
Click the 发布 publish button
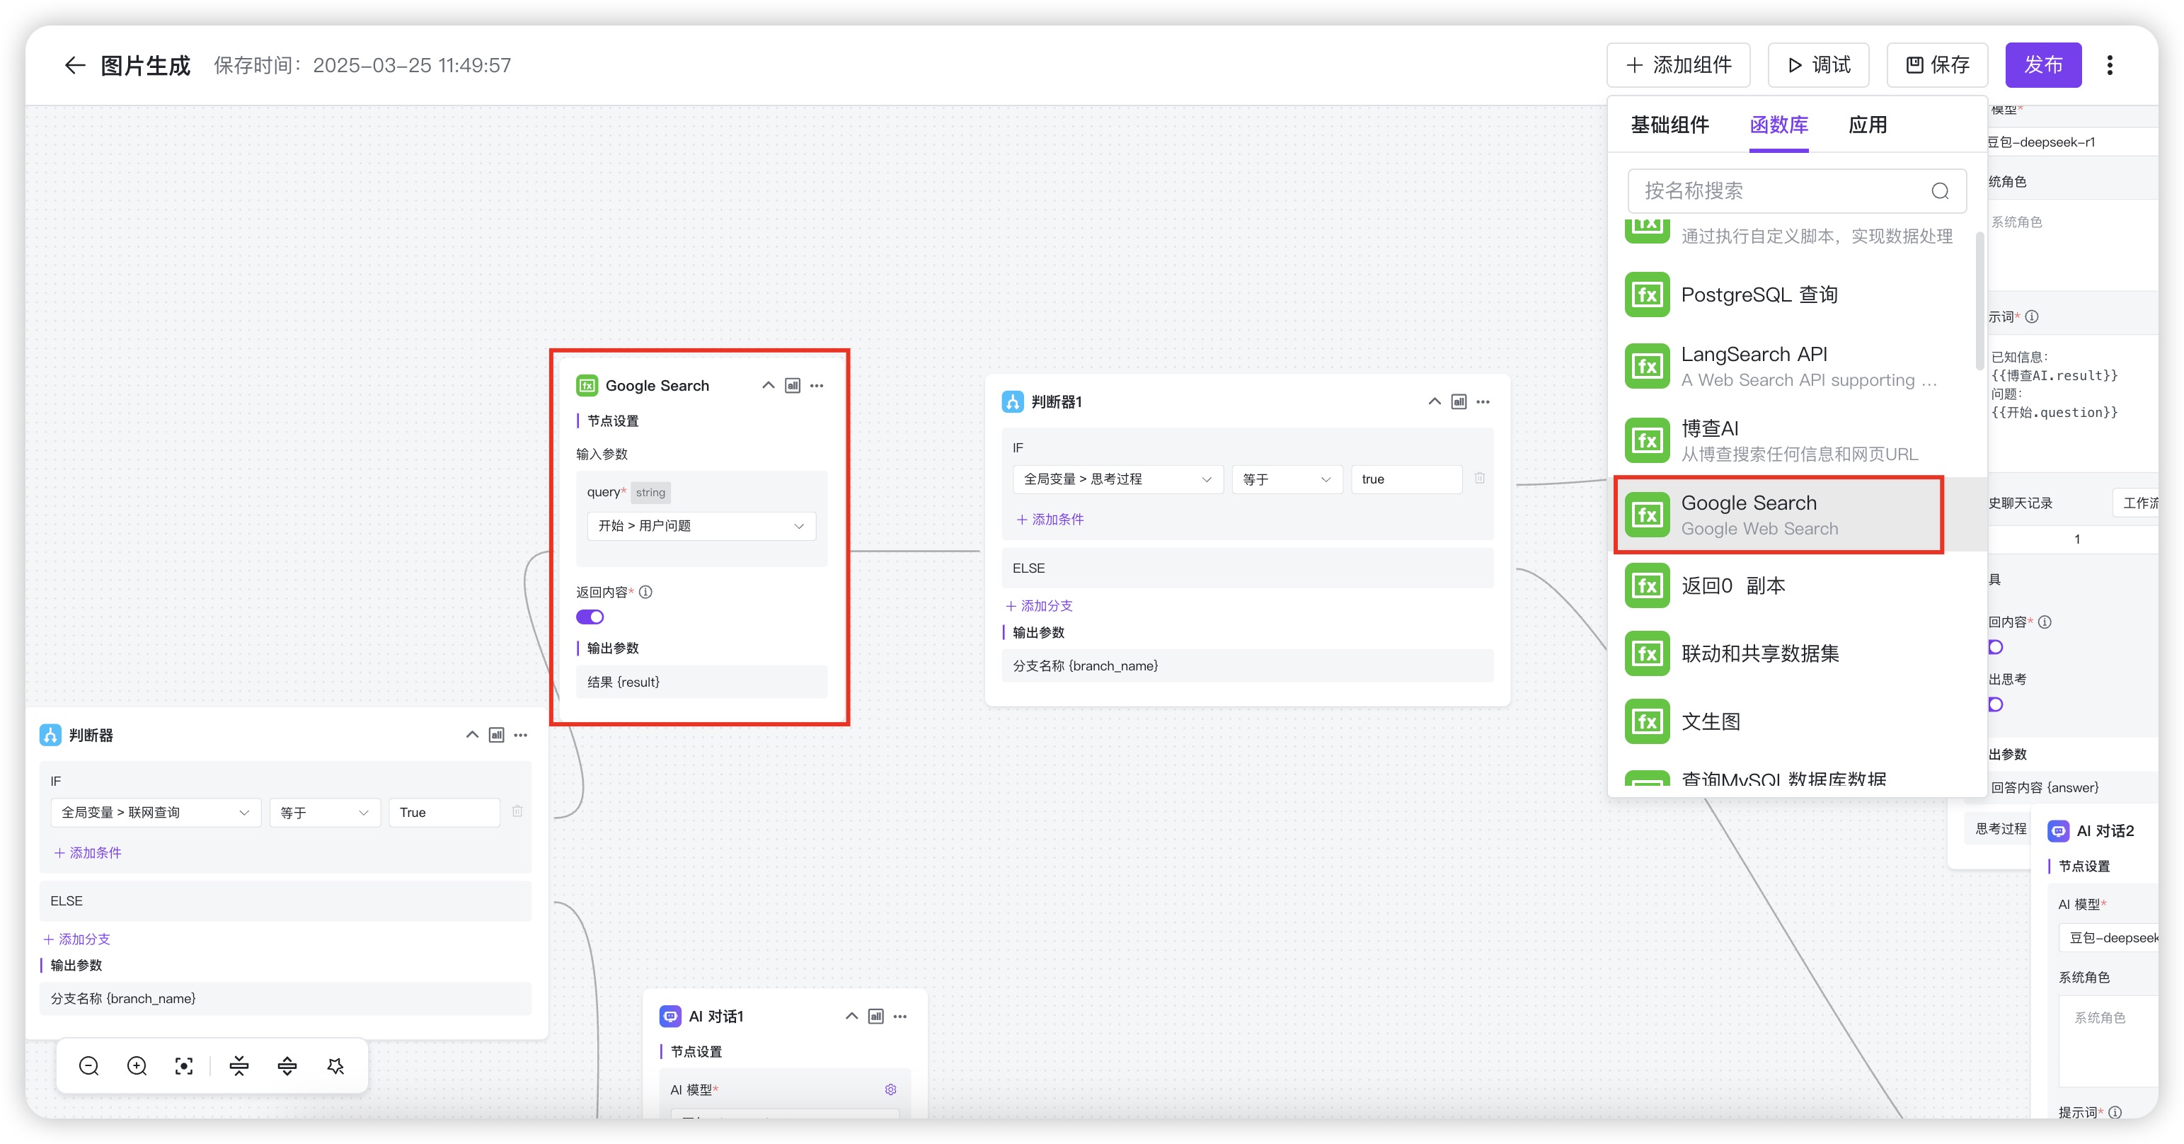pyautogui.click(x=2042, y=65)
